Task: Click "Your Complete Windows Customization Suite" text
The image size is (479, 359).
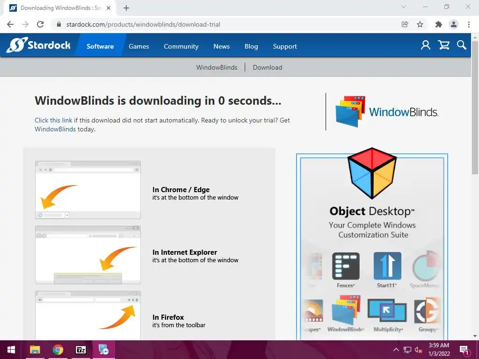Action: pyautogui.click(x=372, y=230)
